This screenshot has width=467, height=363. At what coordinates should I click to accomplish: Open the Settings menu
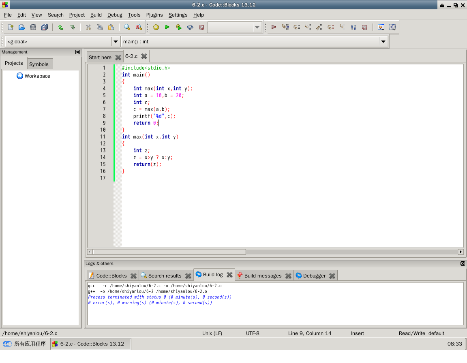(178, 15)
